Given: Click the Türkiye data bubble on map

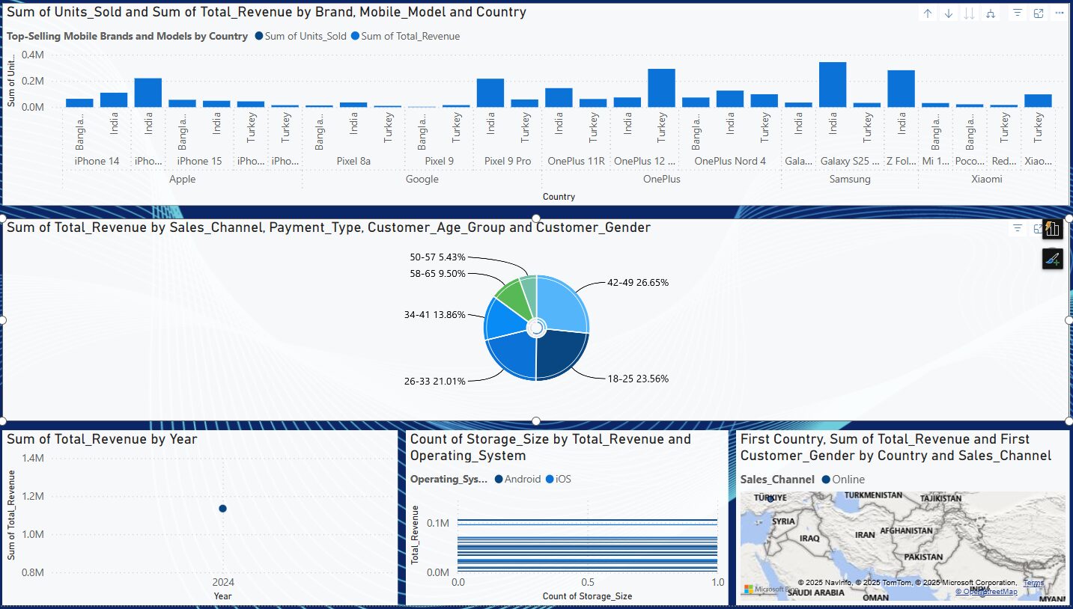Looking at the screenshot, I should click(x=770, y=499).
